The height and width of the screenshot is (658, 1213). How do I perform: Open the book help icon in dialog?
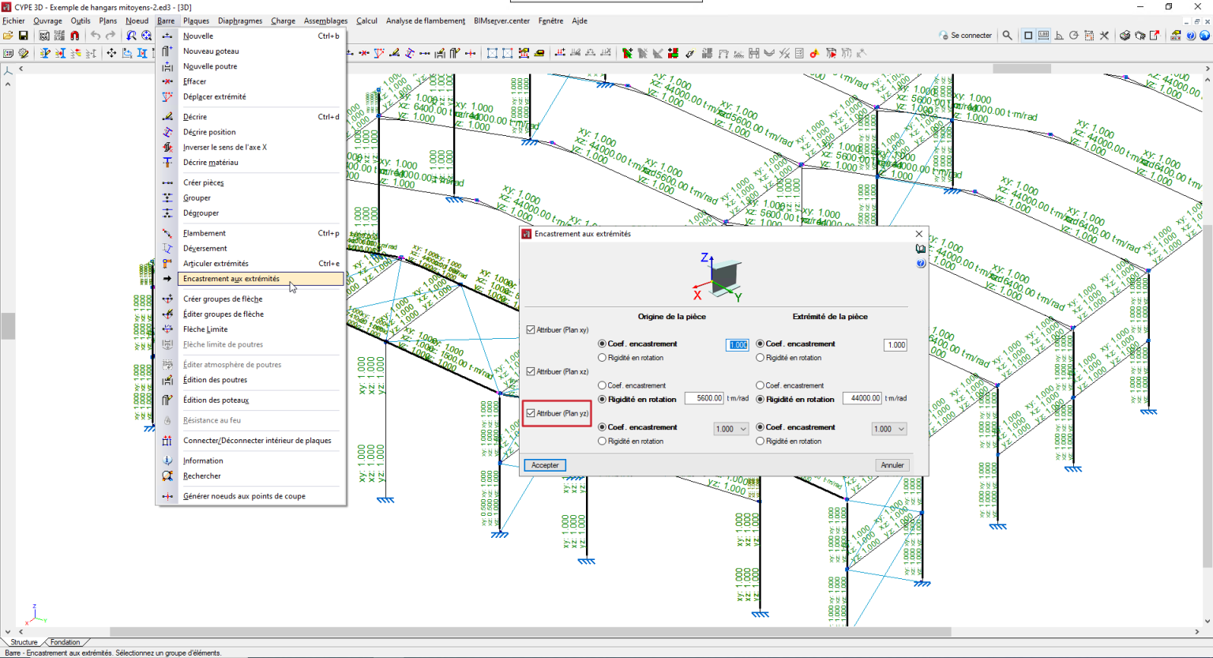pos(920,249)
